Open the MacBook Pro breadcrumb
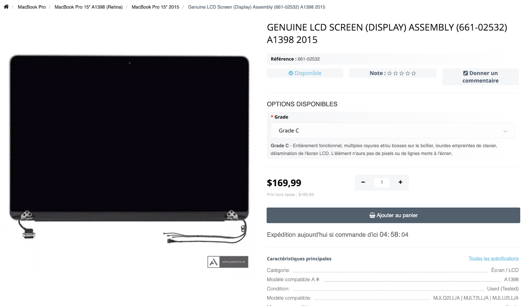 (32, 7)
